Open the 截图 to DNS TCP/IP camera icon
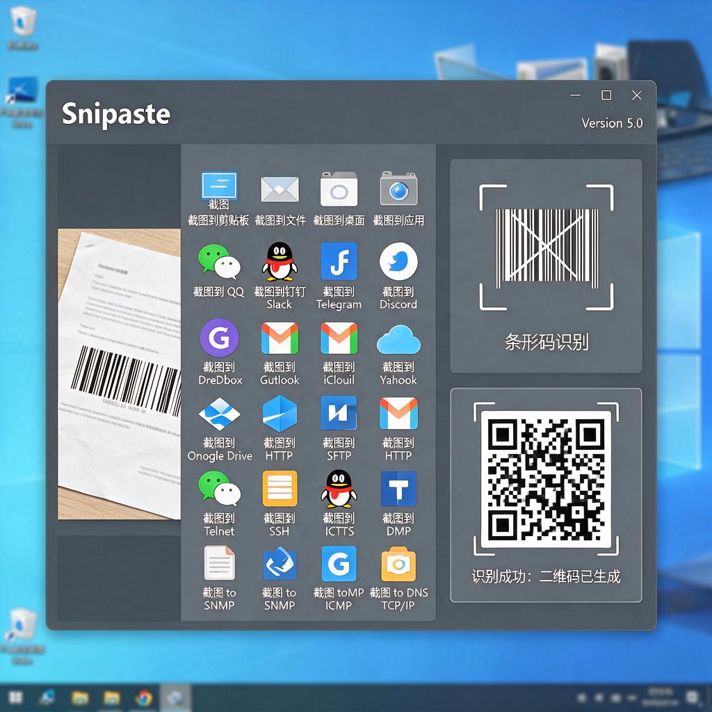The width and height of the screenshot is (712, 712). [398, 564]
